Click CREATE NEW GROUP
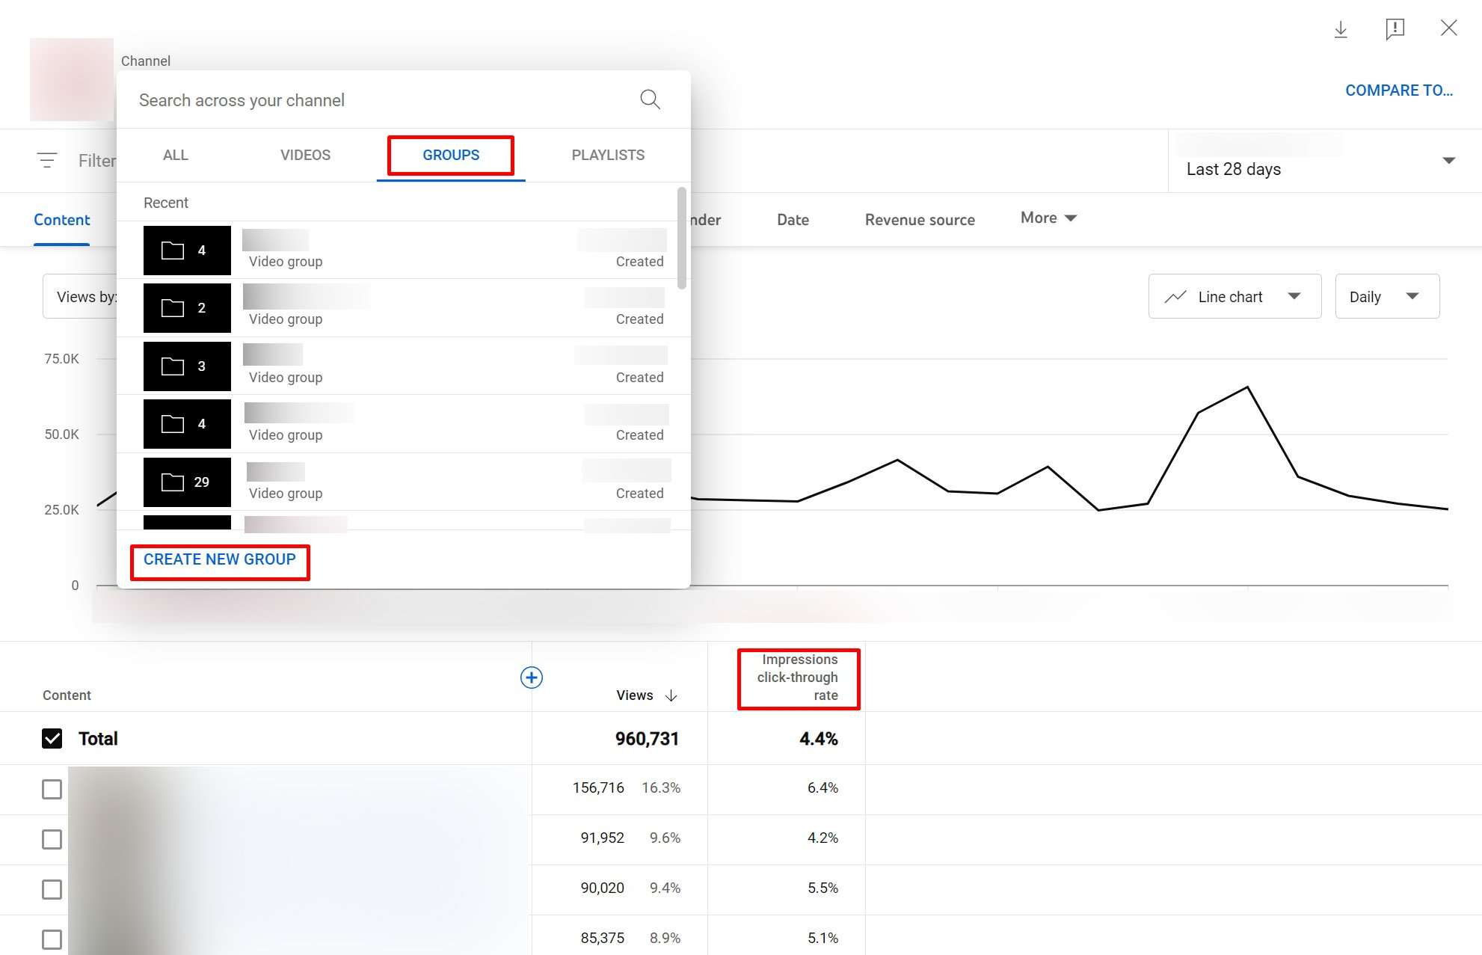The image size is (1482, 955). pos(219,559)
